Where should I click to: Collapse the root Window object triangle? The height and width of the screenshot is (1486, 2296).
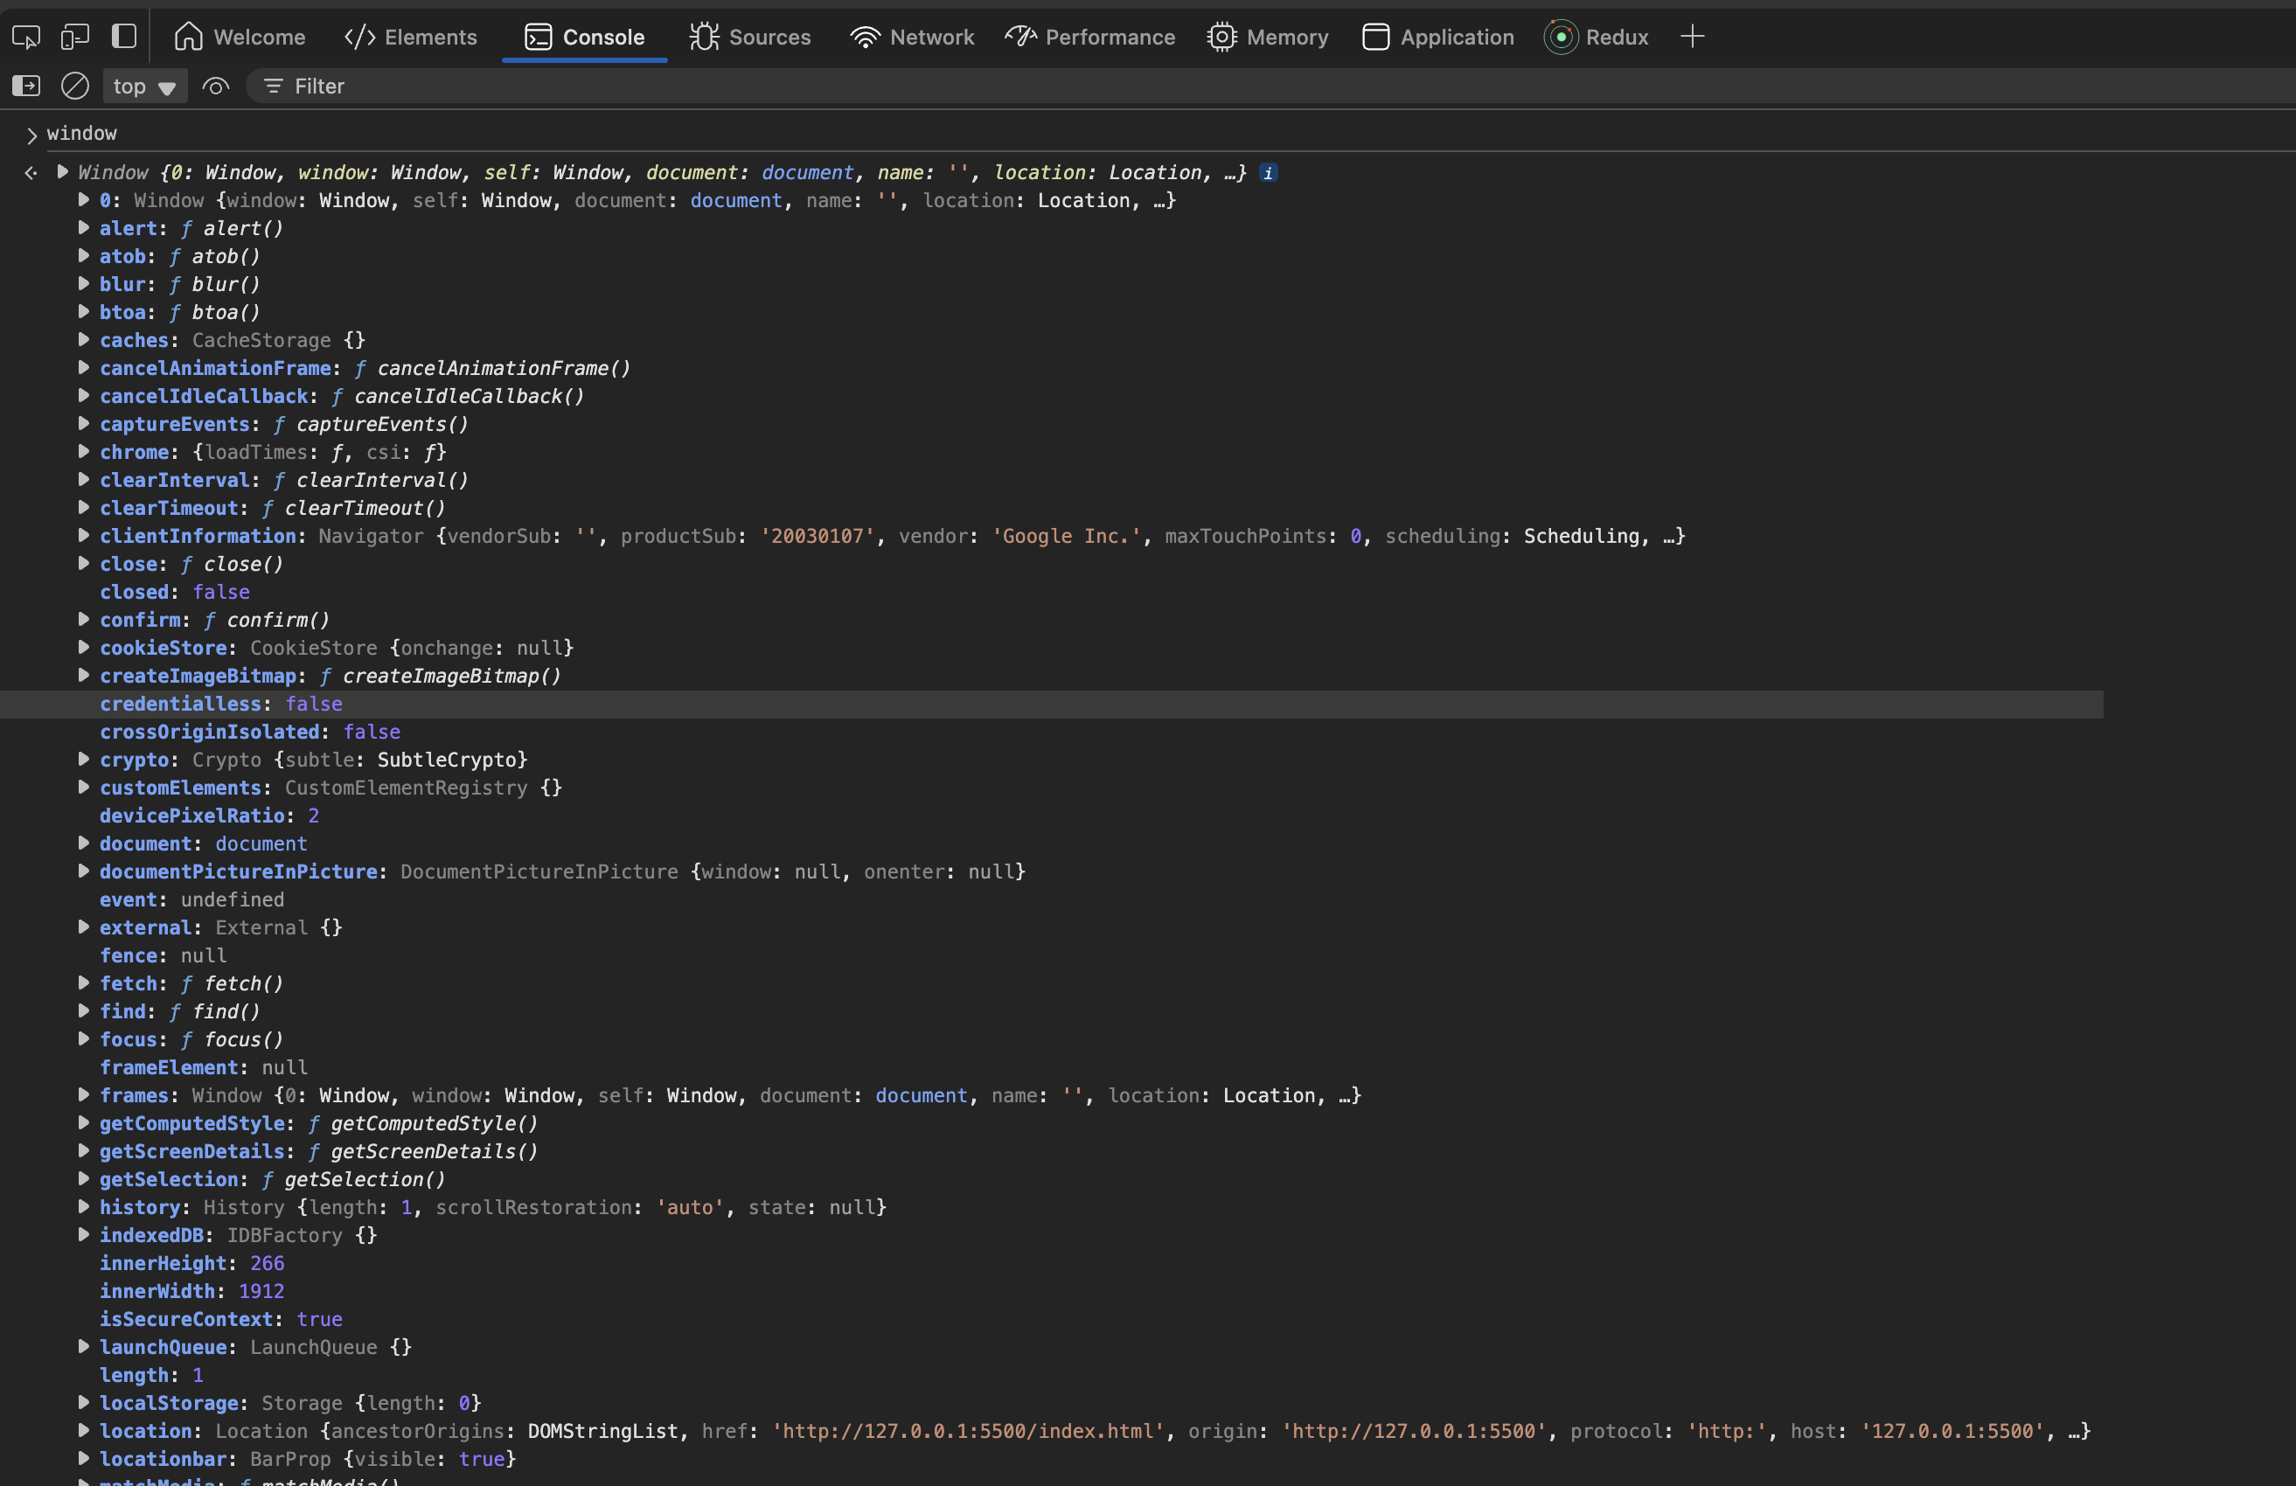[x=63, y=171]
